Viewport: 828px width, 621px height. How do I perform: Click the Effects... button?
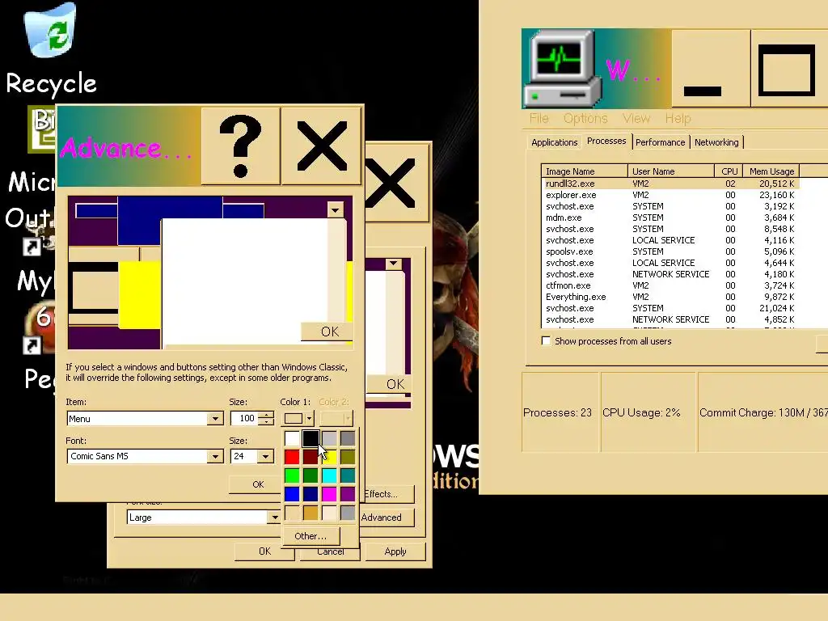387,494
